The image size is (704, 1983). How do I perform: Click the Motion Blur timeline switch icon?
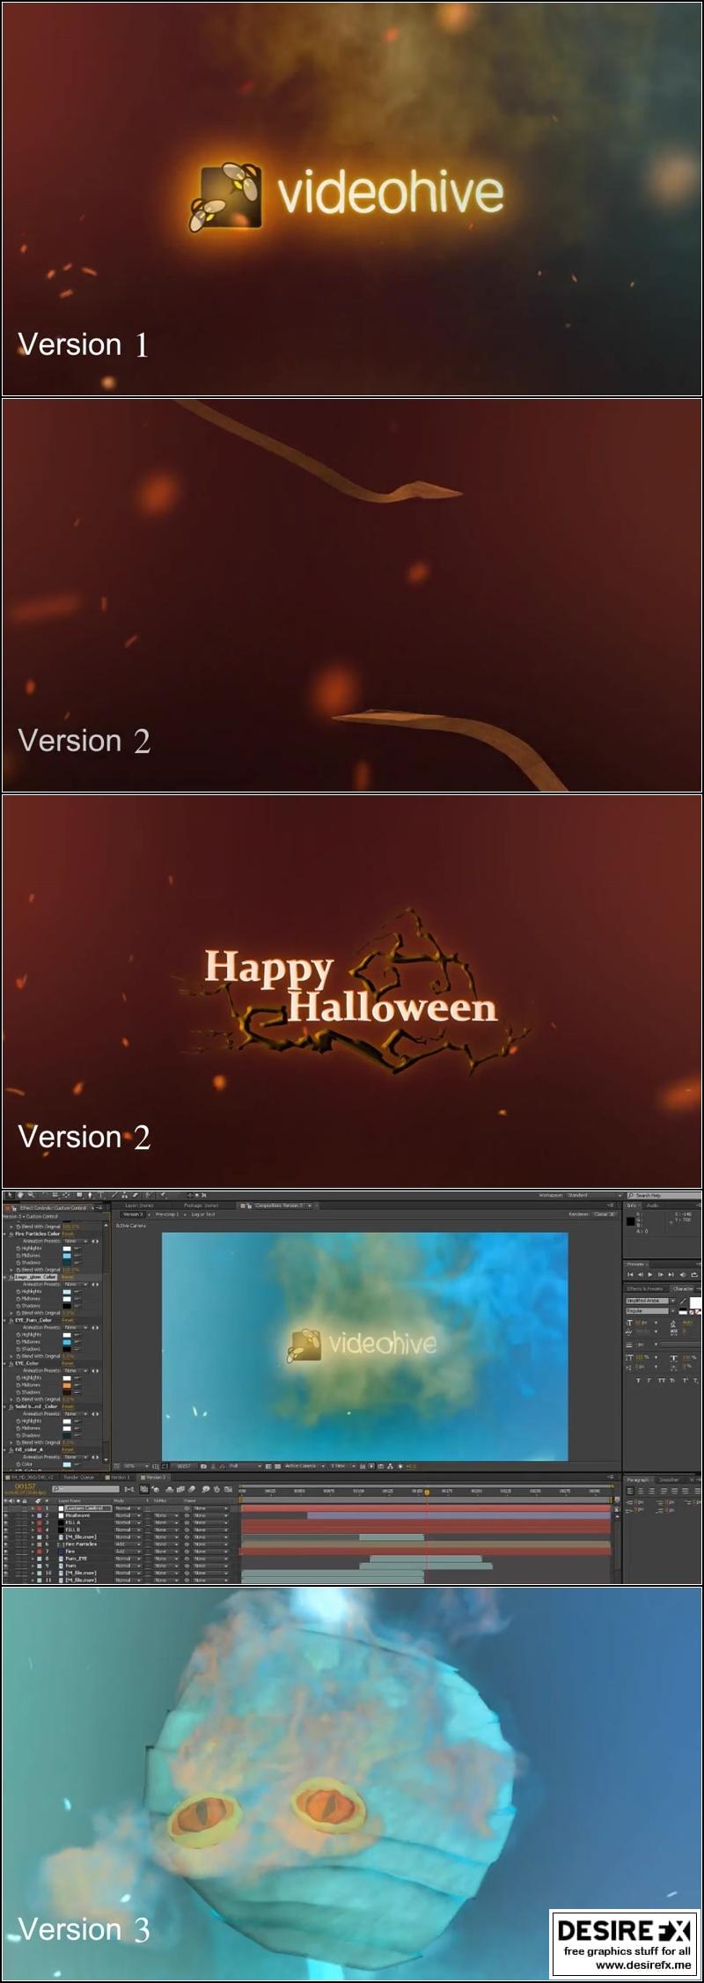[x=190, y=1489]
